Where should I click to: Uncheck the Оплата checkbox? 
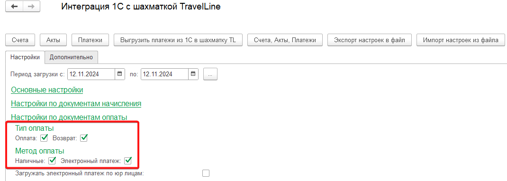click(44, 138)
